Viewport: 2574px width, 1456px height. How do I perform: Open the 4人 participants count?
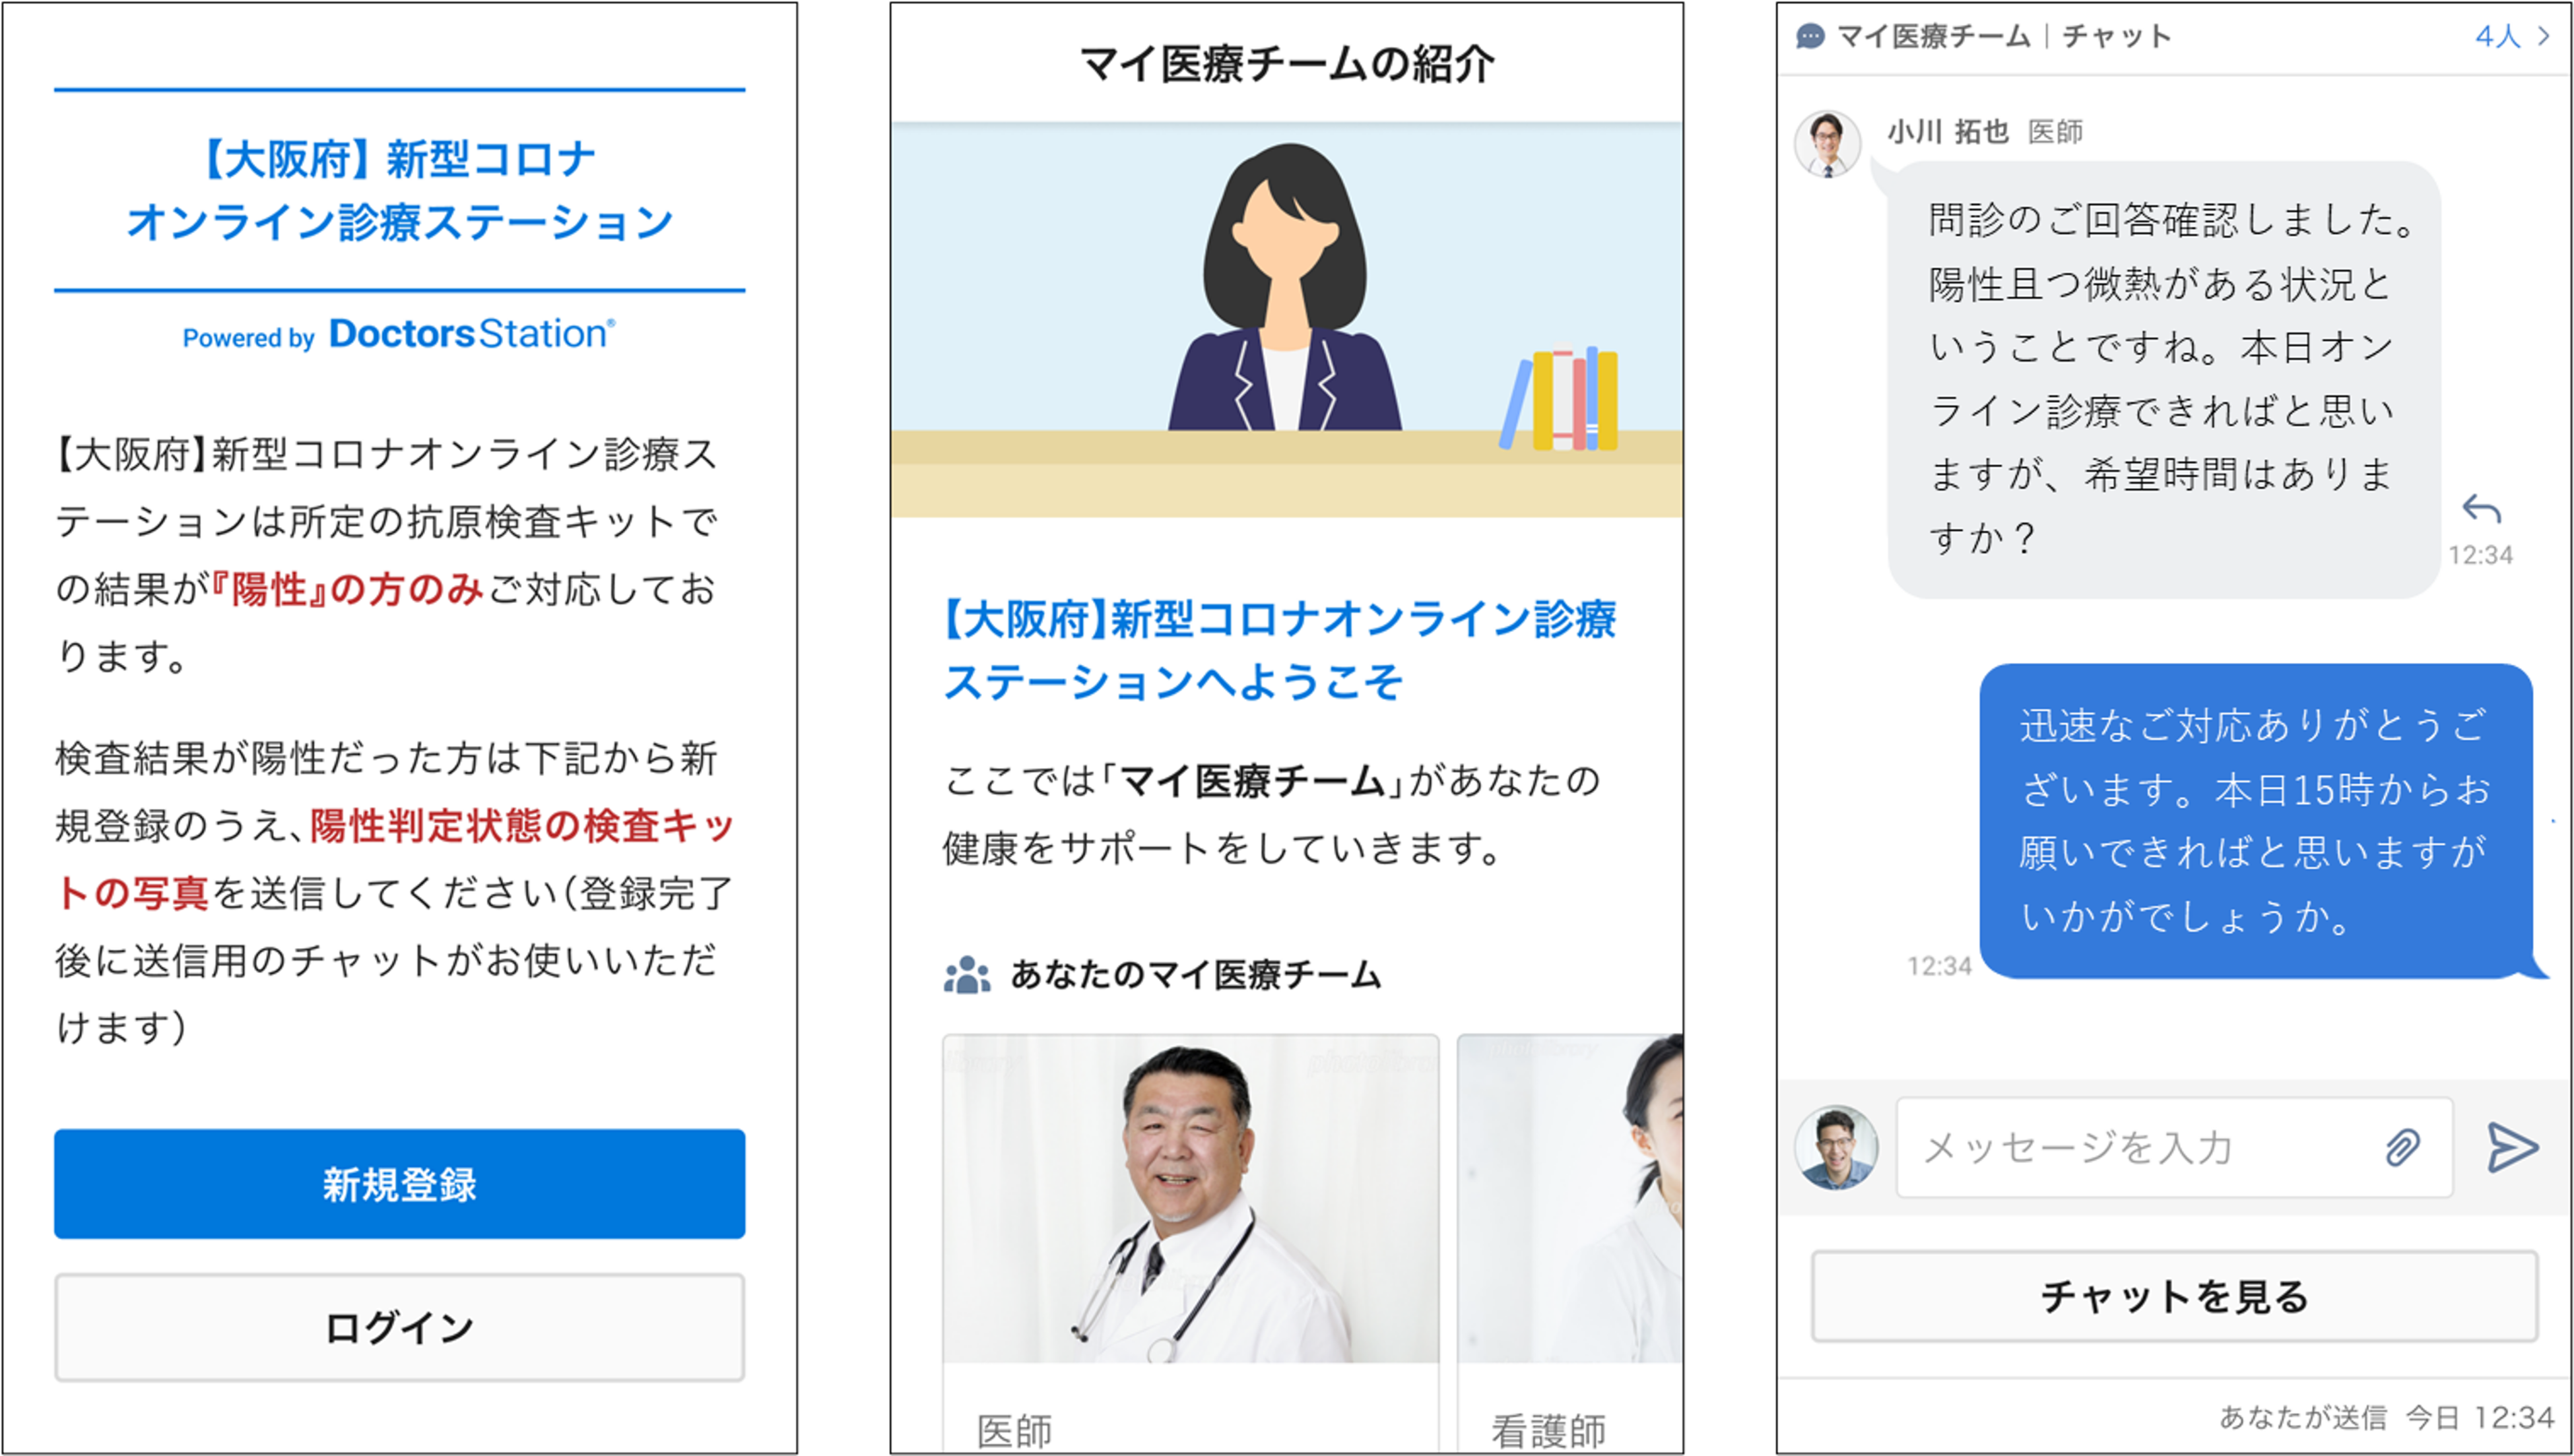point(2497,37)
